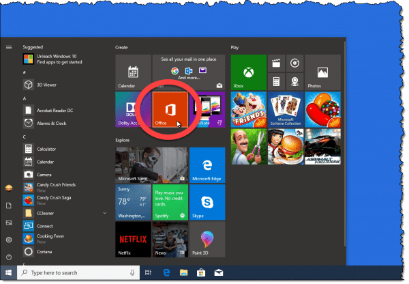Open Connect from the app list

(x=65, y=226)
